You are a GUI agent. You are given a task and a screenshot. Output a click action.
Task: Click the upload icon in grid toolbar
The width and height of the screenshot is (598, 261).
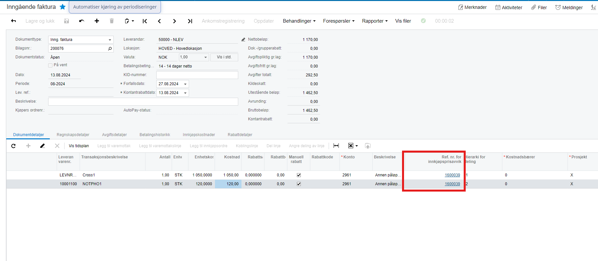click(x=368, y=146)
